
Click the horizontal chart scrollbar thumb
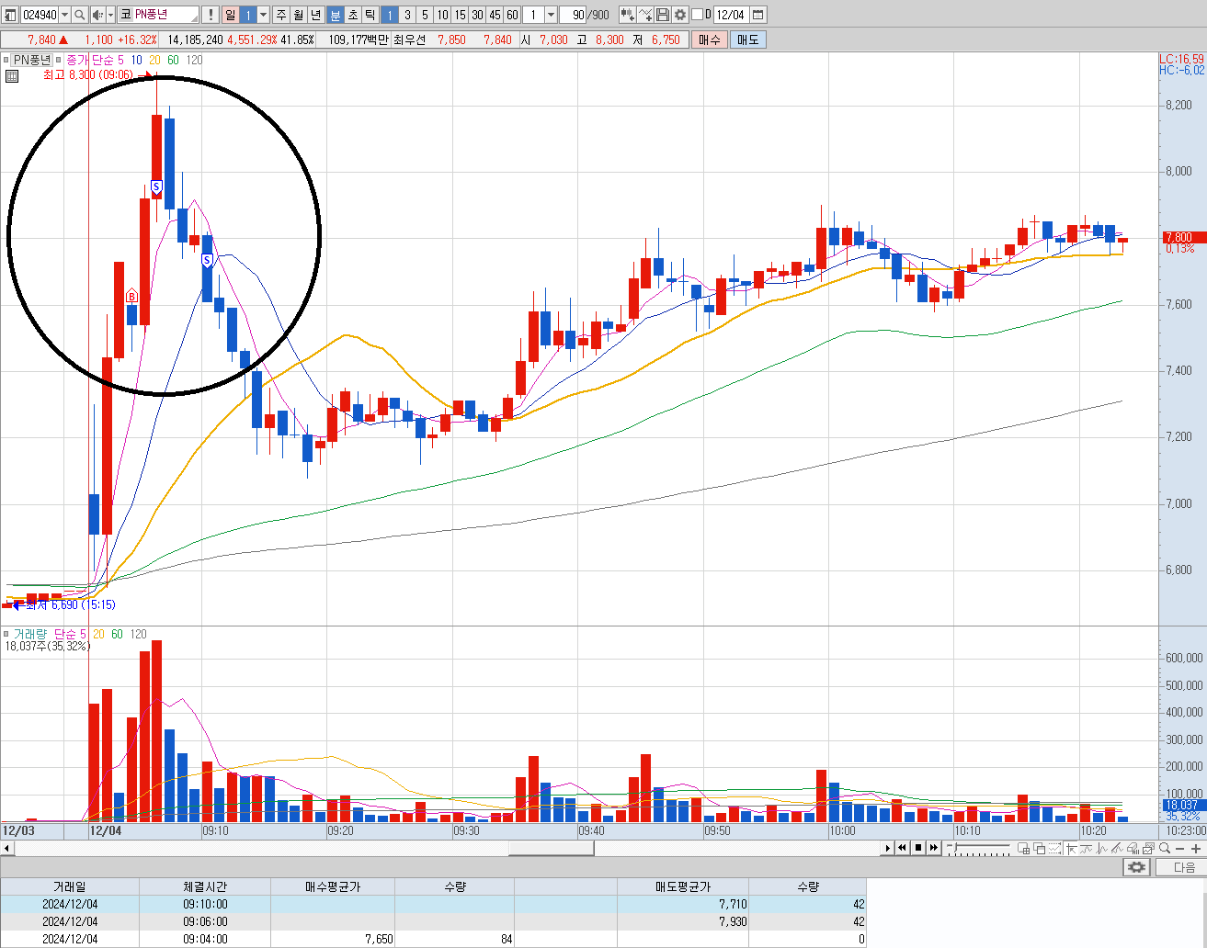tap(551, 848)
